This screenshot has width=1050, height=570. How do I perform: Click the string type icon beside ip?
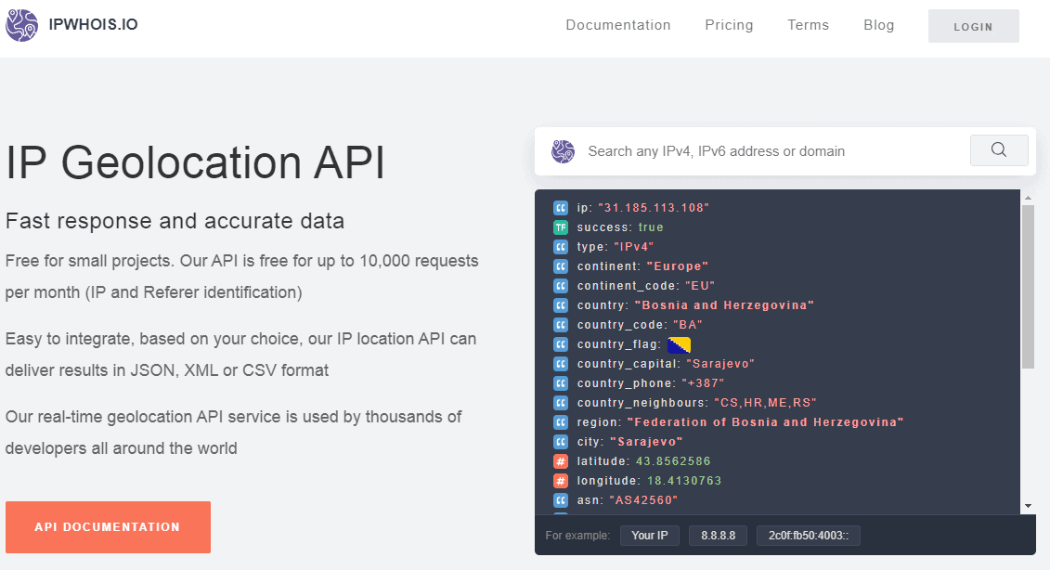(x=561, y=208)
